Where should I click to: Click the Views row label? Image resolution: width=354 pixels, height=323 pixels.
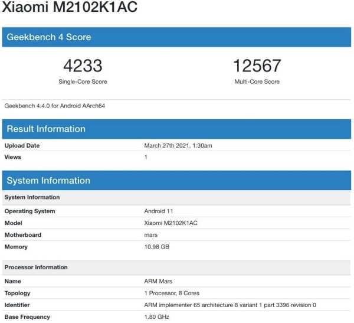point(14,157)
